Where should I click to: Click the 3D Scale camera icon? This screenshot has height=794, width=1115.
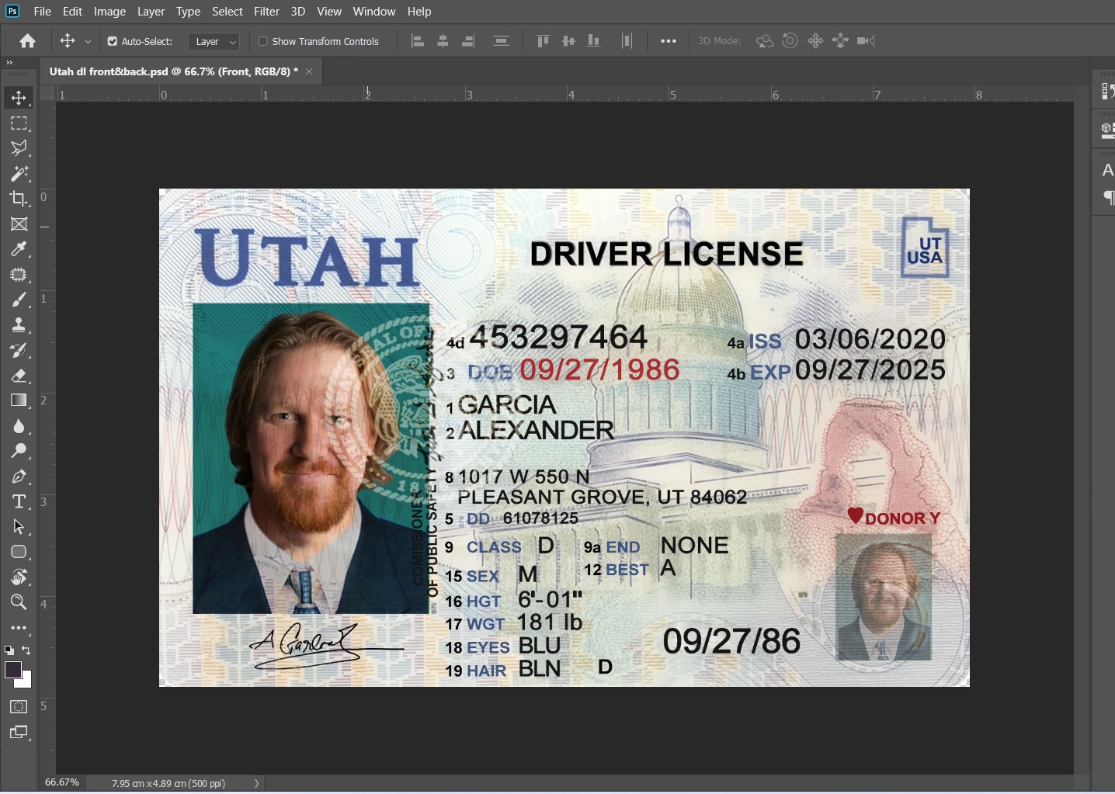pos(866,41)
